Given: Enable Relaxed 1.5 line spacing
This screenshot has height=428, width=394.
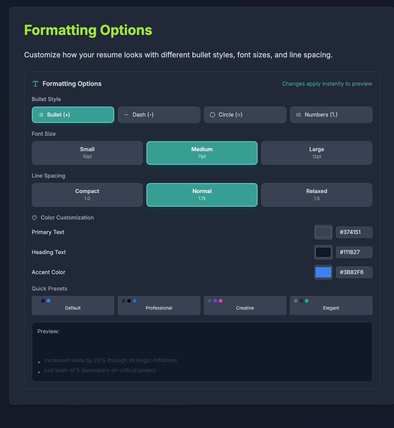Looking at the screenshot, I should tap(316, 195).
